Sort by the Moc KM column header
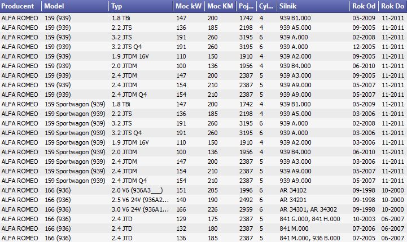Image resolution: width=407 pixels, height=242 pixels. [x=220, y=6]
